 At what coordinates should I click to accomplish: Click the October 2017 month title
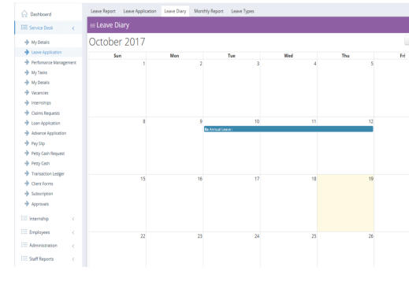(x=117, y=42)
